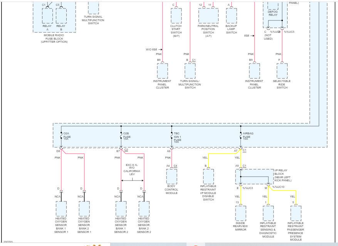Image resolution: width=338 pixels, height=246 pixels.
Task: Click the %%UC3 label near terminal E
Action: [x=248, y=188]
